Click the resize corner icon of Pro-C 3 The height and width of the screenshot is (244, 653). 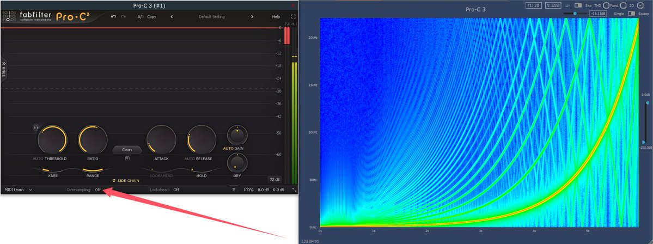click(295, 190)
